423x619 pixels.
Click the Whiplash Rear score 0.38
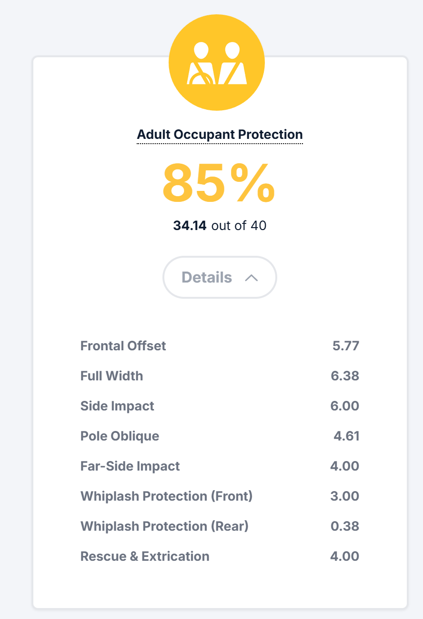(345, 526)
